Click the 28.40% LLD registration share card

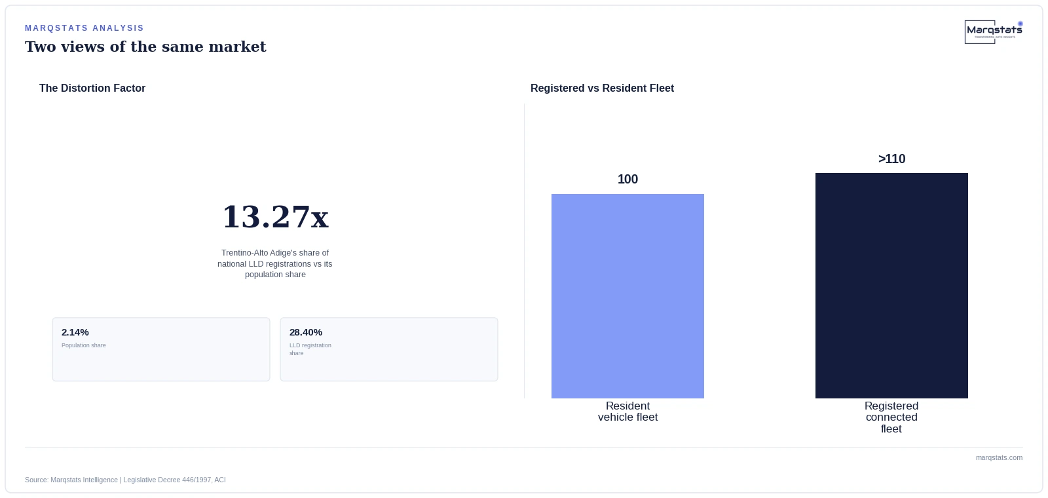point(389,349)
